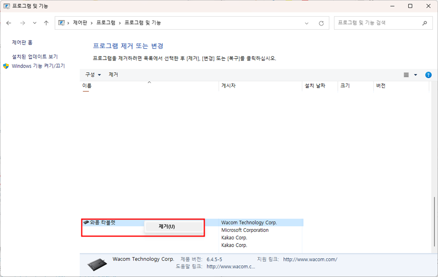This screenshot has height=277, width=438.
Task: Sort by the 설치 날짜 column header
Action: click(320, 86)
